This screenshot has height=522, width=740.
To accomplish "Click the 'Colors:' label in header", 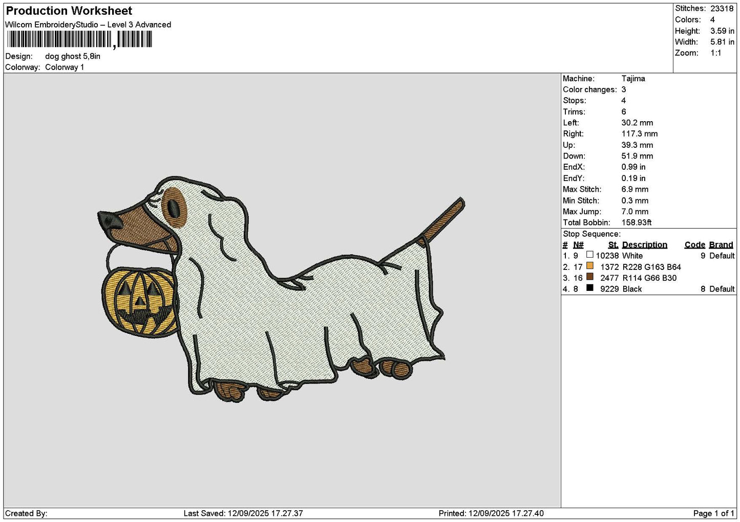I will click(x=688, y=19).
